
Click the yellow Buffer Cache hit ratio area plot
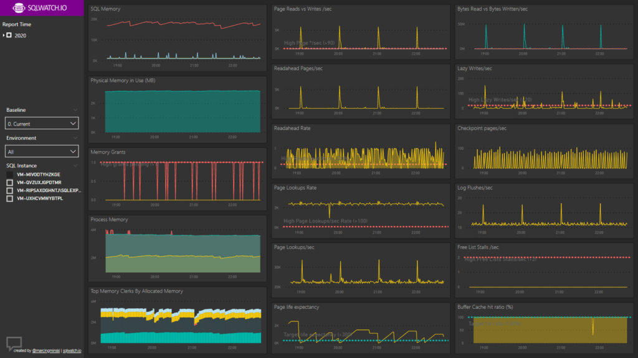pyautogui.click(x=550, y=330)
